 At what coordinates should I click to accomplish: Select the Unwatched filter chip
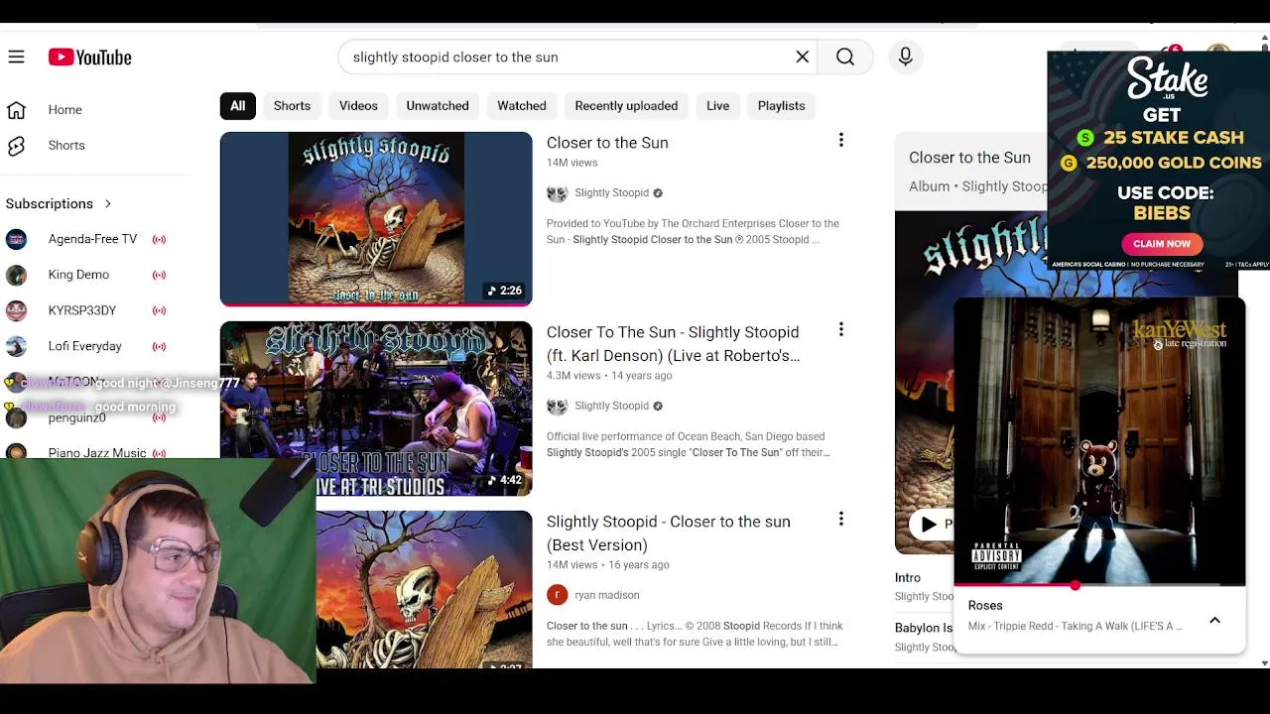(438, 106)
